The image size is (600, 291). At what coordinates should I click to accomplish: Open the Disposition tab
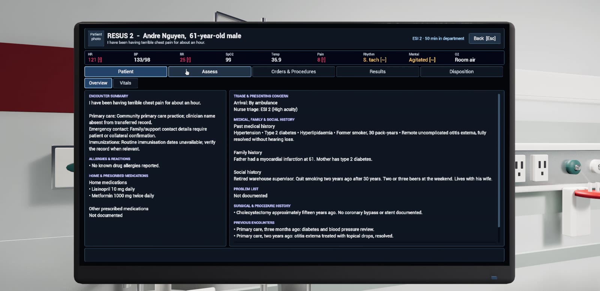point(462,71)
